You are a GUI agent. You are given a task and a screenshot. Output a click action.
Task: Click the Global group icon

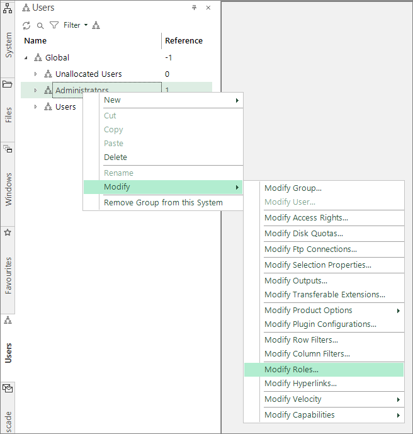[x=38, y=57]
